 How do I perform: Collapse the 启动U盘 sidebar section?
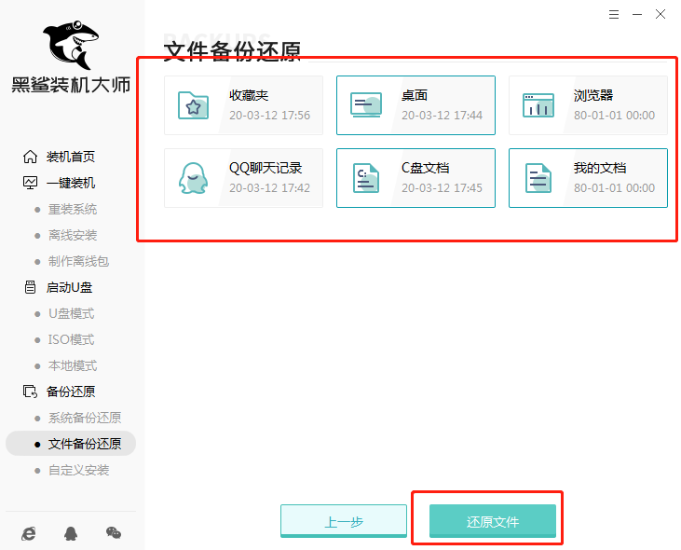(69, 287)
